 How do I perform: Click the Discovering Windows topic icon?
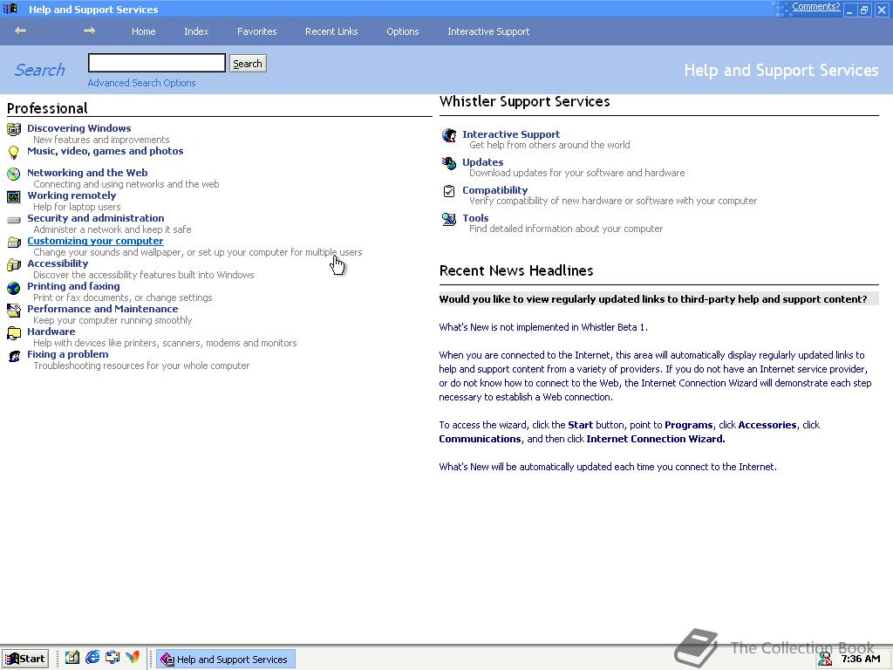(x=14, y=129)
